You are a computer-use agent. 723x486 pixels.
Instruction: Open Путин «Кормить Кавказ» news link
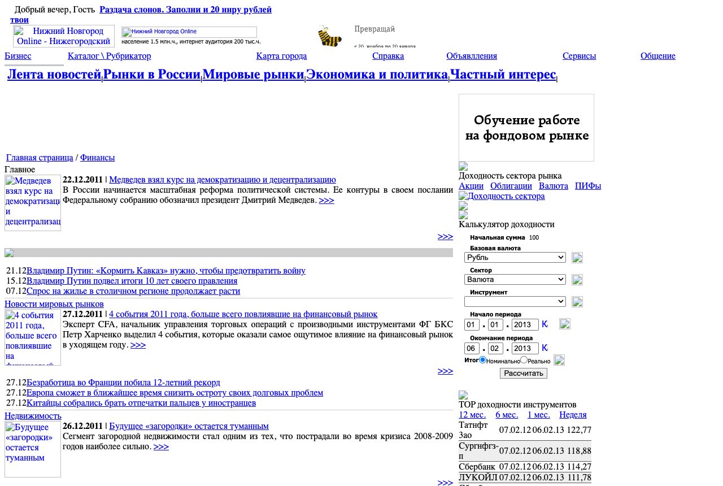point(166,271)
